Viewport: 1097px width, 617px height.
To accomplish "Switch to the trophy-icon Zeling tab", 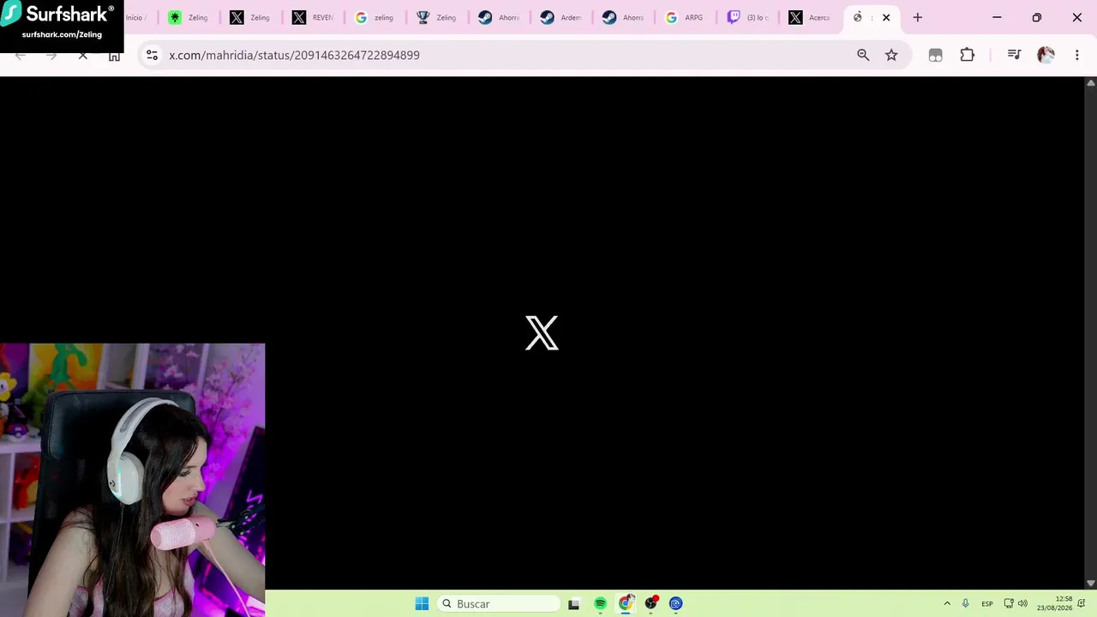I will click(x=435, y=17).
